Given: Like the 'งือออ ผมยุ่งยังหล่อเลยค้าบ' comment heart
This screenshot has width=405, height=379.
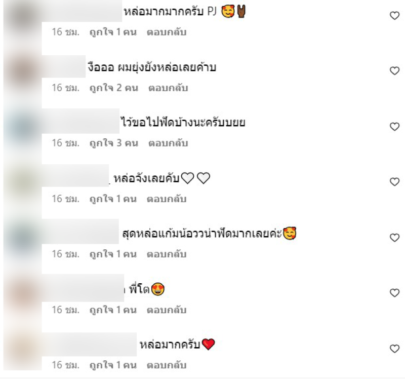Looking at the screenshot, I should point(394,70).
